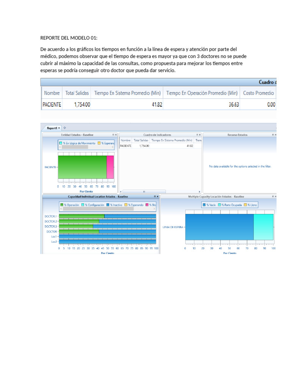Click the % Vacío legend swatch
The image size is (291, 388).
[x=204, y=205]
